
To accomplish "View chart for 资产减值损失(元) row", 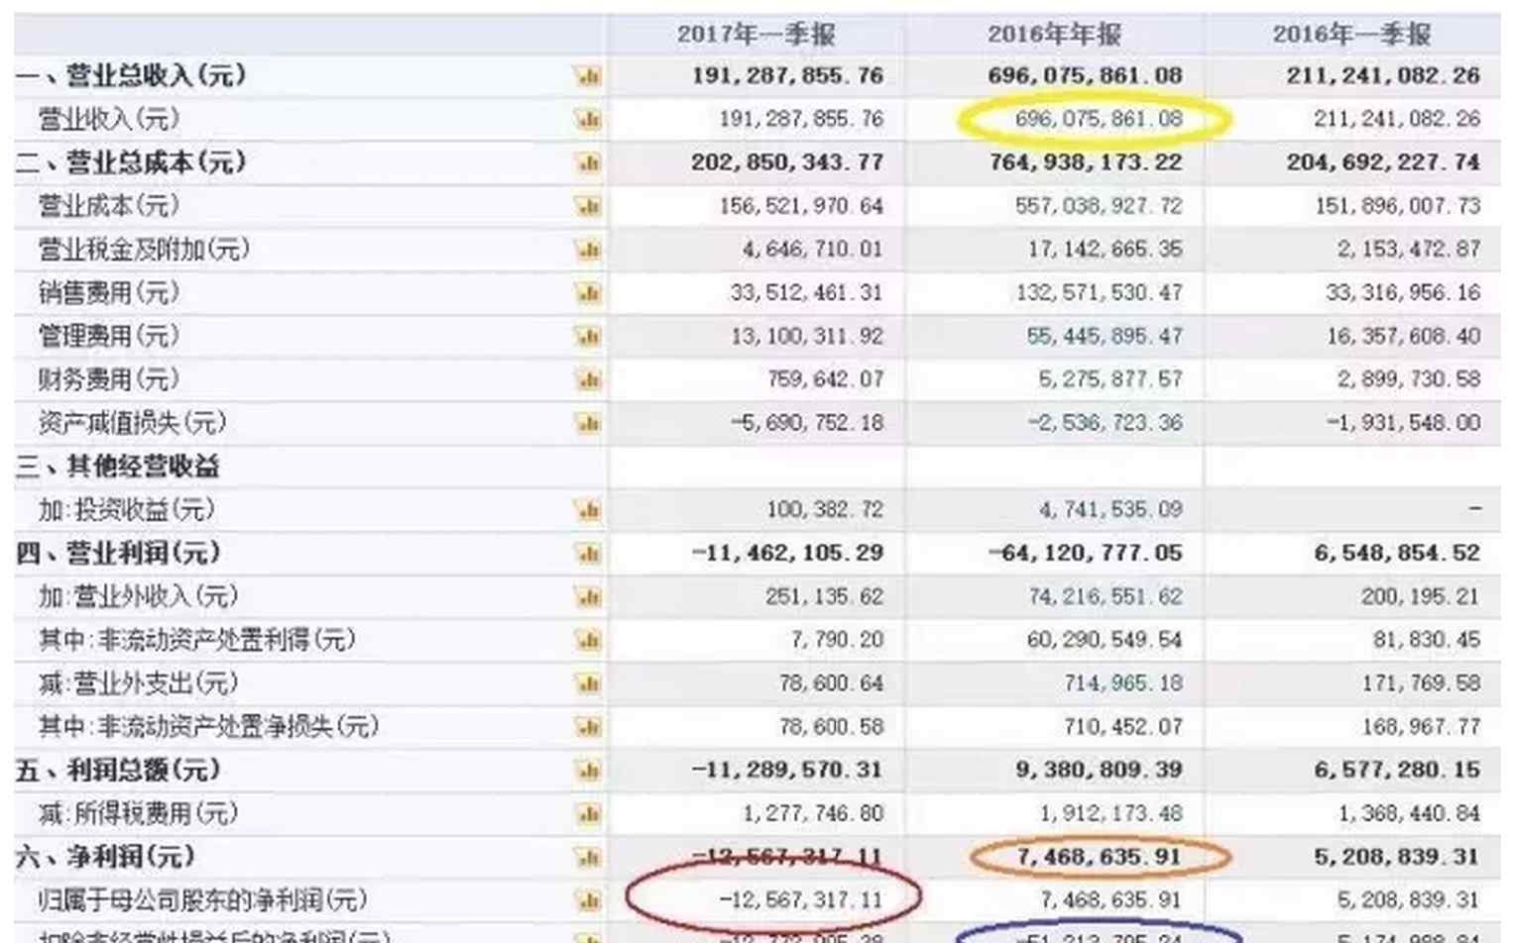I will click(588, 423).
